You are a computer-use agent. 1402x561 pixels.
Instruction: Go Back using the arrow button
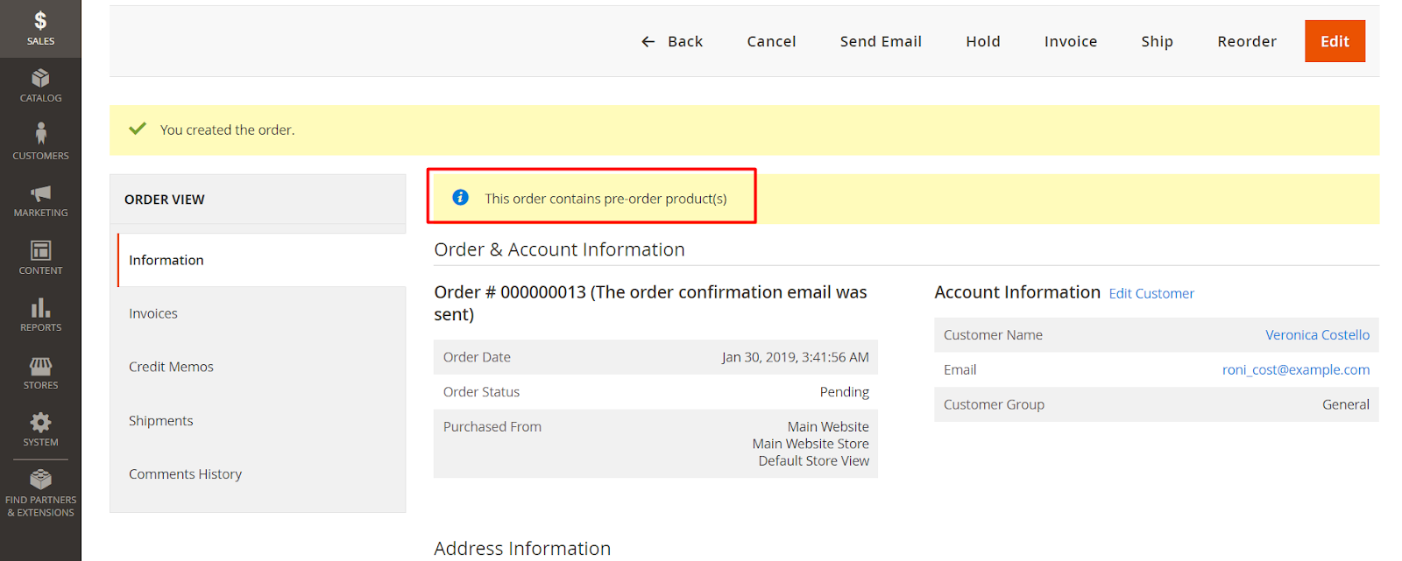(672, 41)
